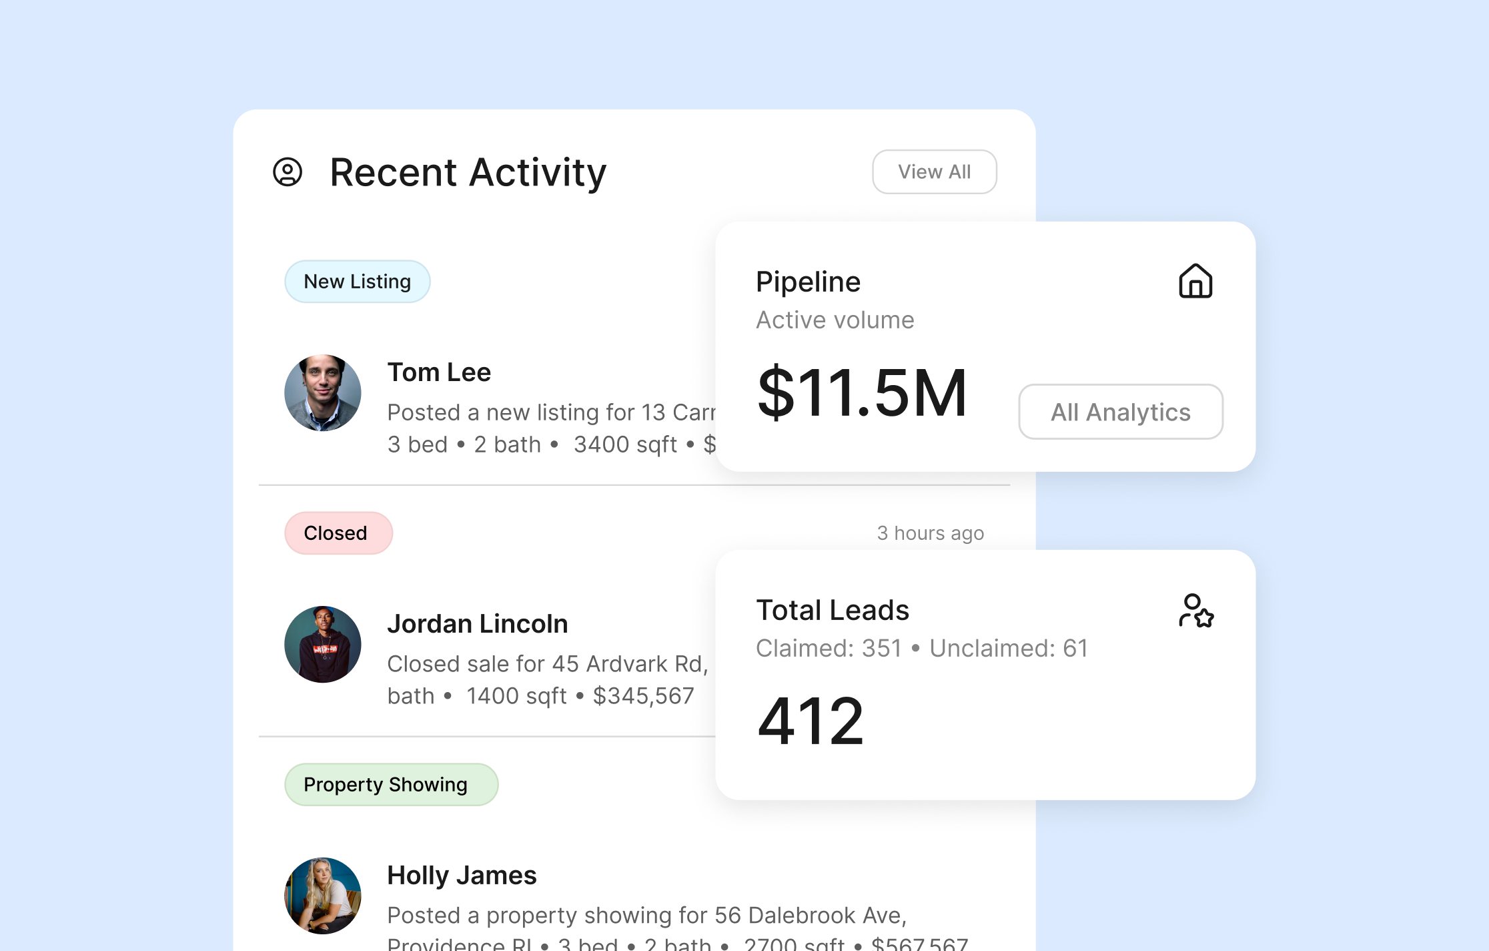The height and width of the screenshot is (951, 1489).
Task: Open Tom Lee's profile photo
Action: [x=323, y=393]
